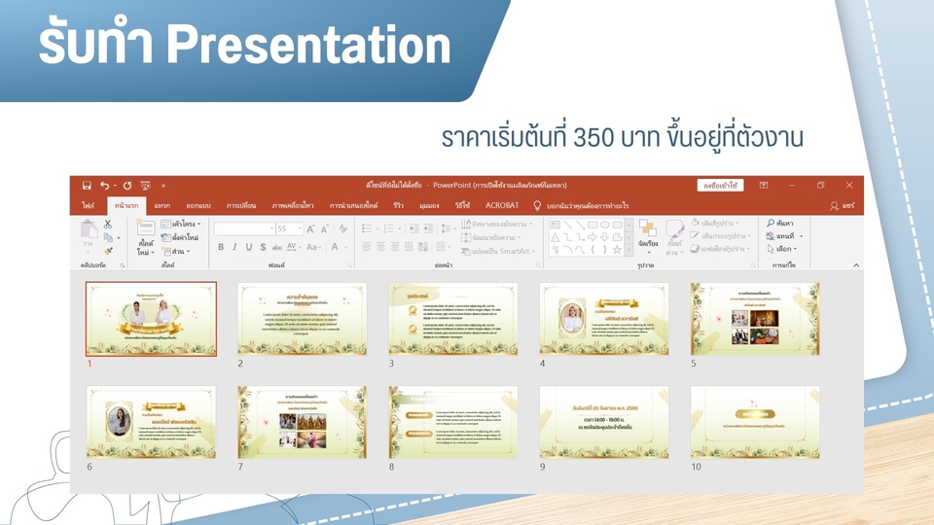Click the Undo arrow icon
This screenshot has height=525, width=934.
coord(105,186)
